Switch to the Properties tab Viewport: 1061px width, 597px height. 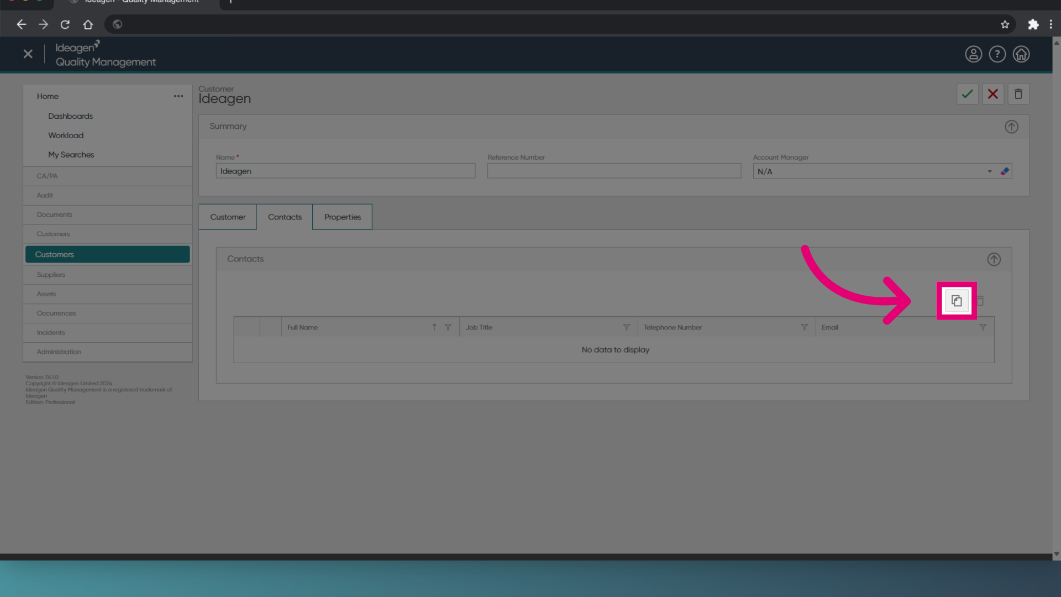[343, 217]
